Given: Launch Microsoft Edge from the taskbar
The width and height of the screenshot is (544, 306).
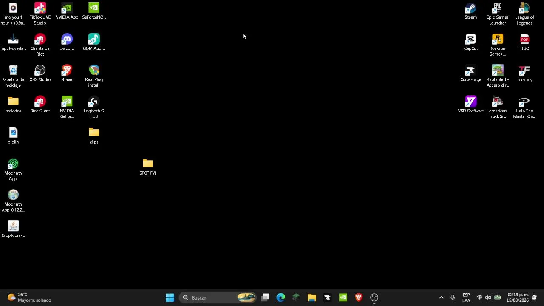Looking at the screenshot, I should click(x=281, y=297).
